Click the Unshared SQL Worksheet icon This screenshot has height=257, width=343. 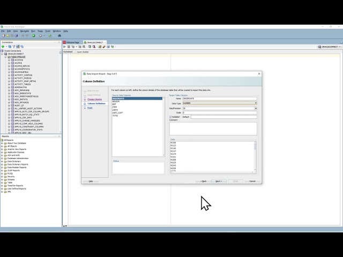click(100, 47)
